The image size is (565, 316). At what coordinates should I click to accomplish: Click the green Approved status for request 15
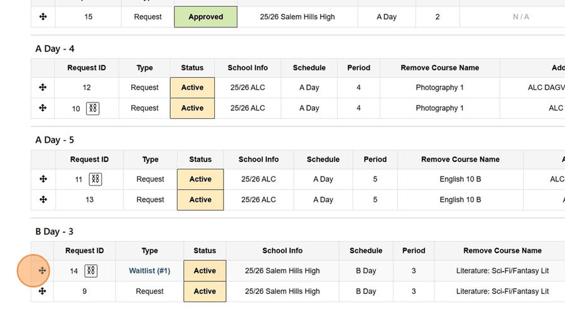tap(205, 17)
